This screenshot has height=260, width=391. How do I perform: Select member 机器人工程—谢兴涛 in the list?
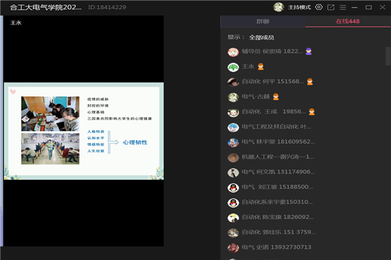click(x=278, y=157)
